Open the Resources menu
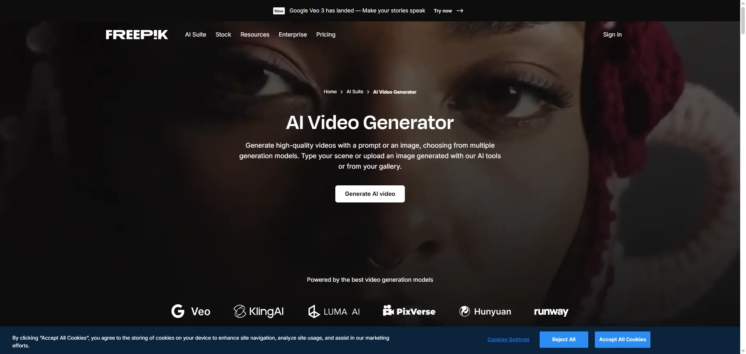746x354 pixels. [254, 34]
